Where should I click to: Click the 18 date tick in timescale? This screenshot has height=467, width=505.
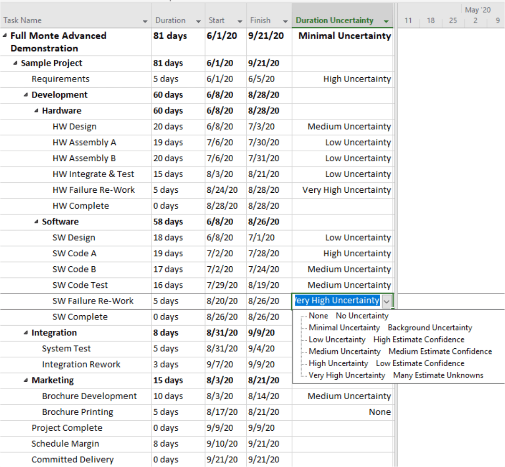click(431, 21)
